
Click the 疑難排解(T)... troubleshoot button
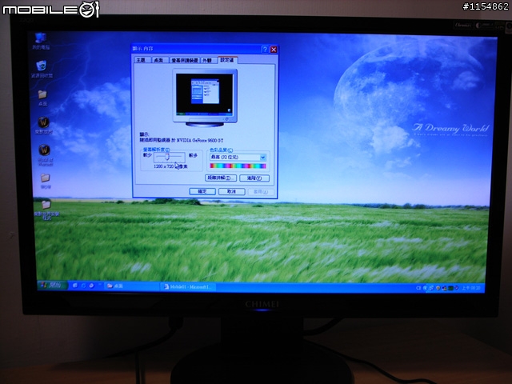point(221,178)
